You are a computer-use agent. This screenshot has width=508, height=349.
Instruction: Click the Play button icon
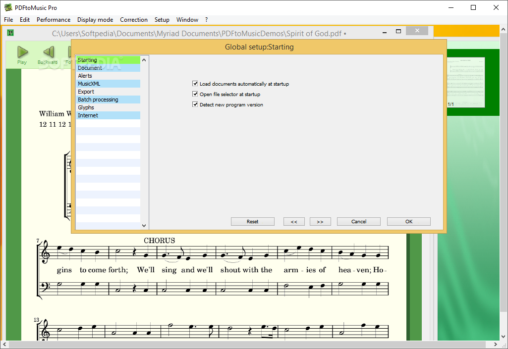(22, 52)
